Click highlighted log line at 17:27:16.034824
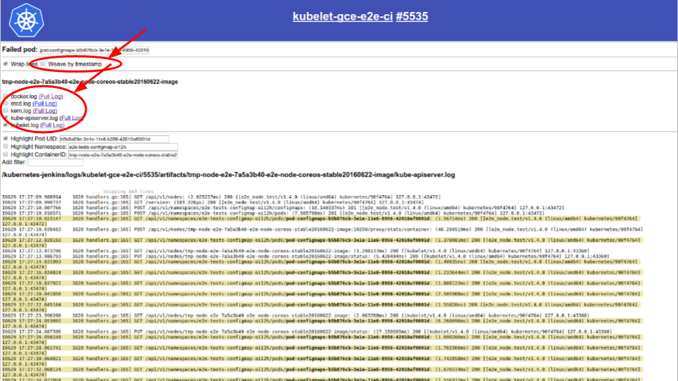Image resolution: width=678 pixels, height=381 pixels. pyautogui.click(x=322, y=275)
